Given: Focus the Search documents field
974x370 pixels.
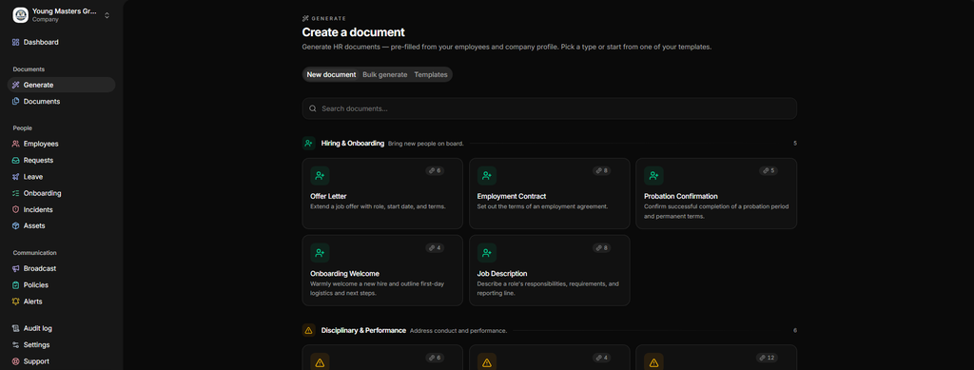Looking at the screenshot, I should [549, 108].
